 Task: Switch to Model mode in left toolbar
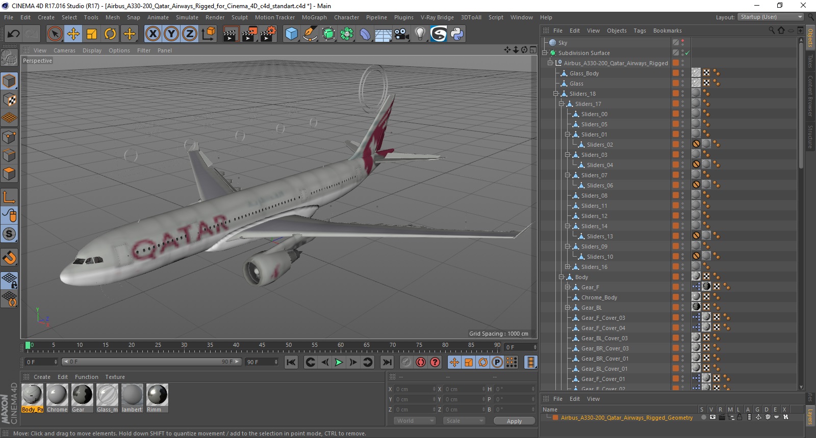click(x=9, y=81)
